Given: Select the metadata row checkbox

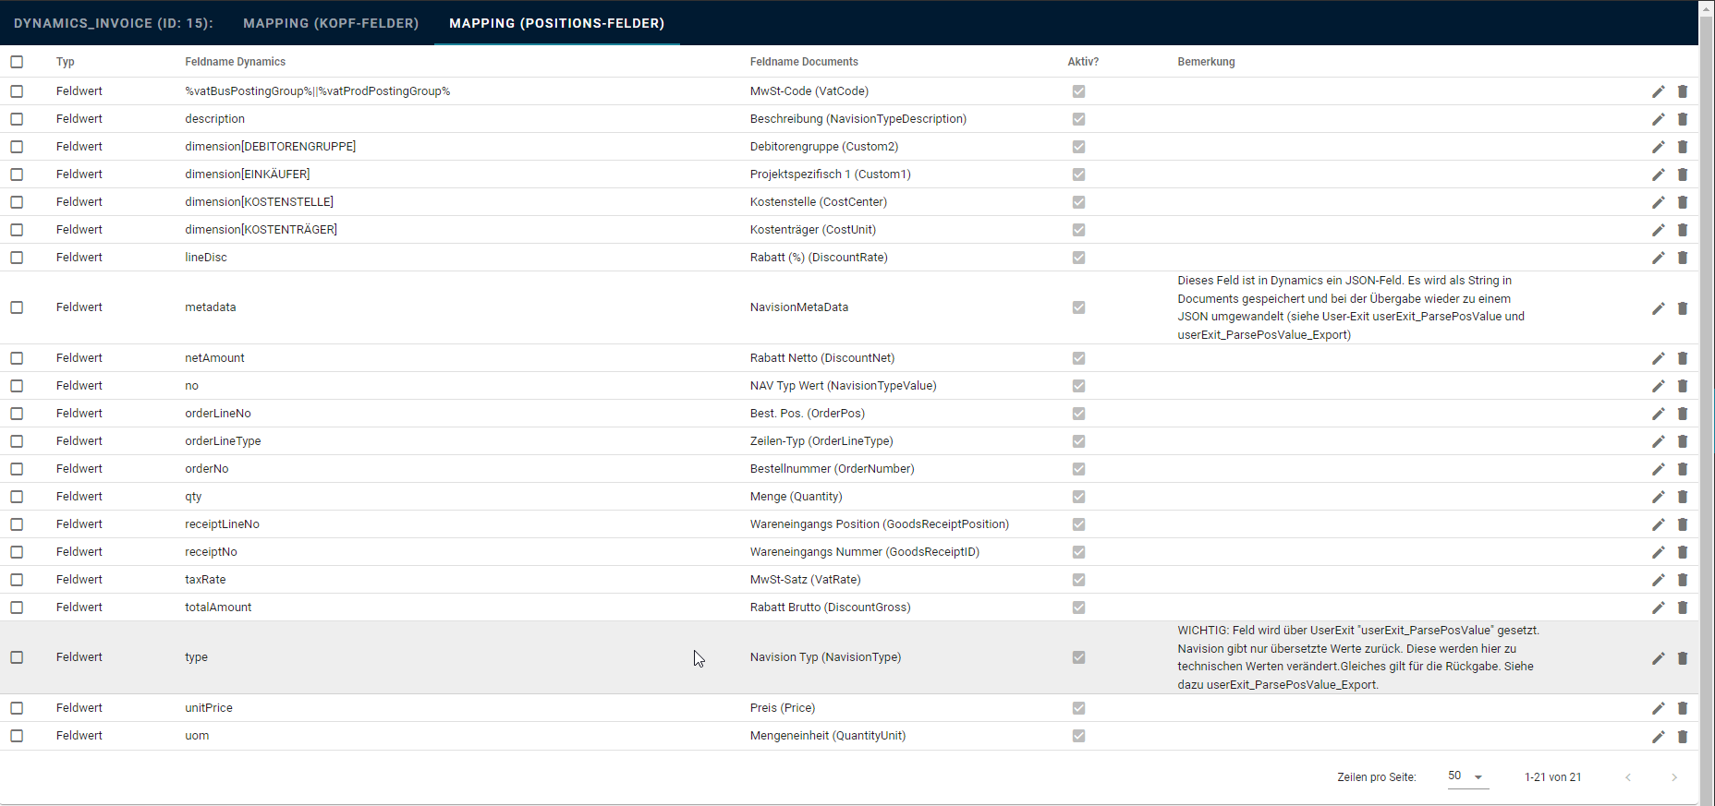Looking at the screenshot, I should coord(17,307).
